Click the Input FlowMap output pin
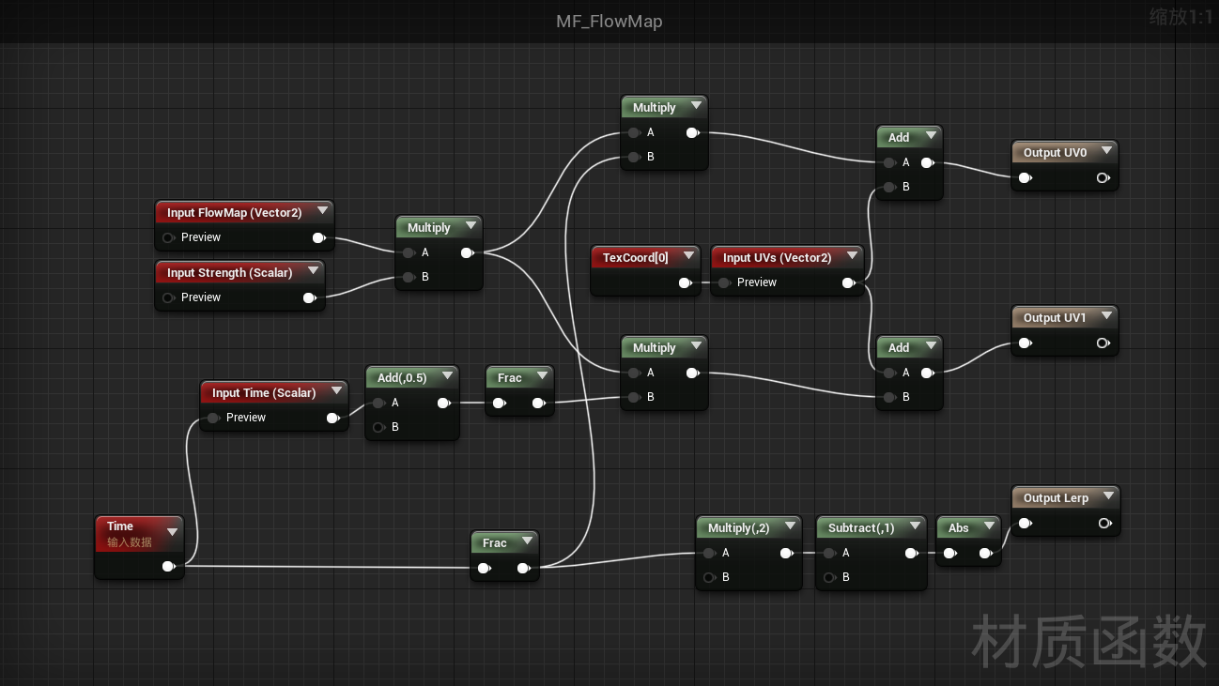The image size is (1219, 686). [319, 237]
